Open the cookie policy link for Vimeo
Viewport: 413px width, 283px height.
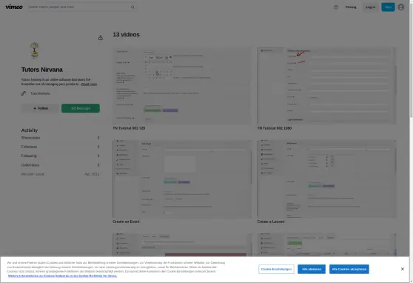(62, 276)
